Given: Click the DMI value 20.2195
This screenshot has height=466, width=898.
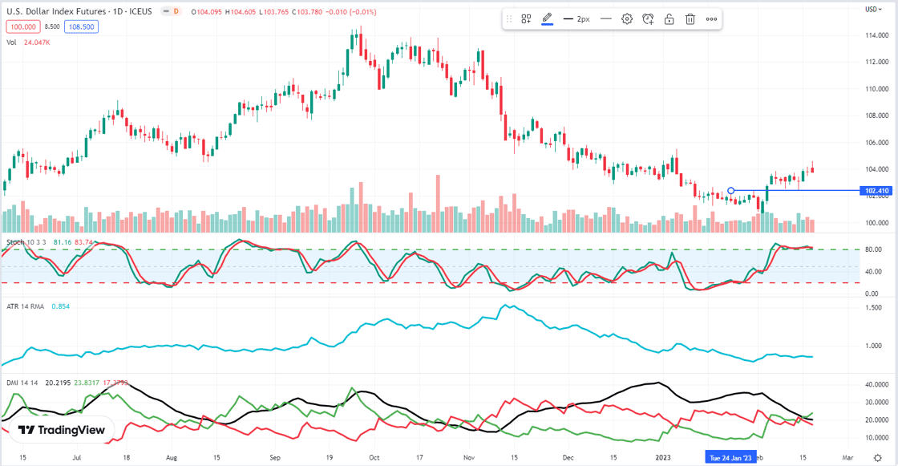Looking at the screenshot, I should 58,383.
